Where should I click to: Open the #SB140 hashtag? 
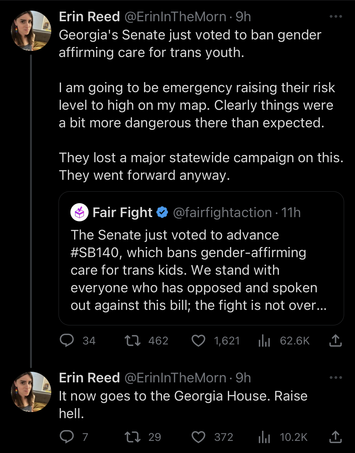pyautogui.click(x=95, y=253)
